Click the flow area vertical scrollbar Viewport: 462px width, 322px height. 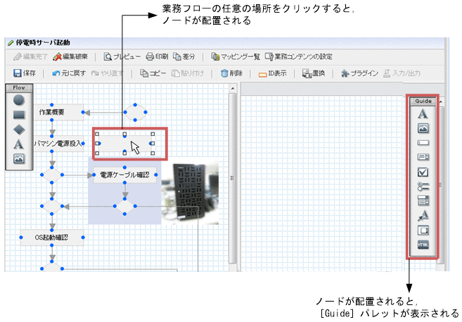[233, 178]
